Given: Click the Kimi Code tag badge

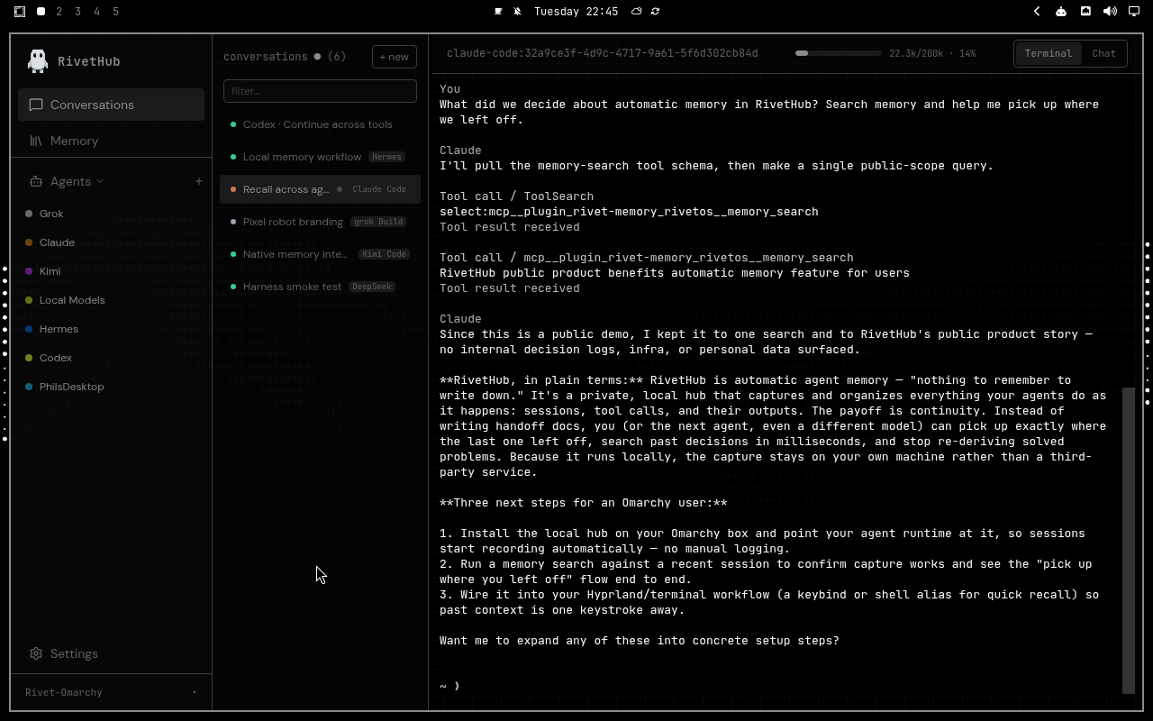Looking at the screenshot, I should coord(384,254).
